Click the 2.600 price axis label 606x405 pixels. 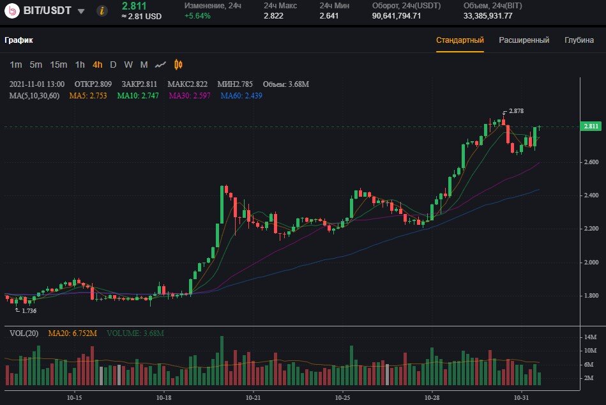tap(591, 162)
